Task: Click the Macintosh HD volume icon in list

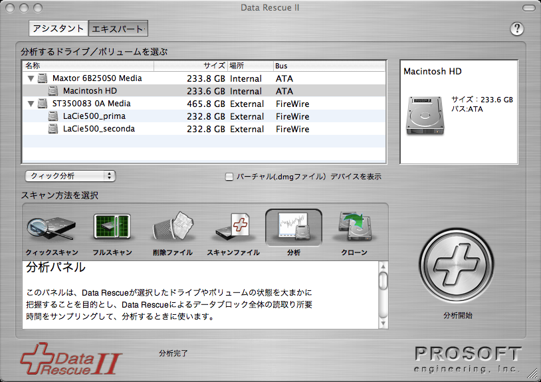Action: pyautogui.click(x=53, y=91)
